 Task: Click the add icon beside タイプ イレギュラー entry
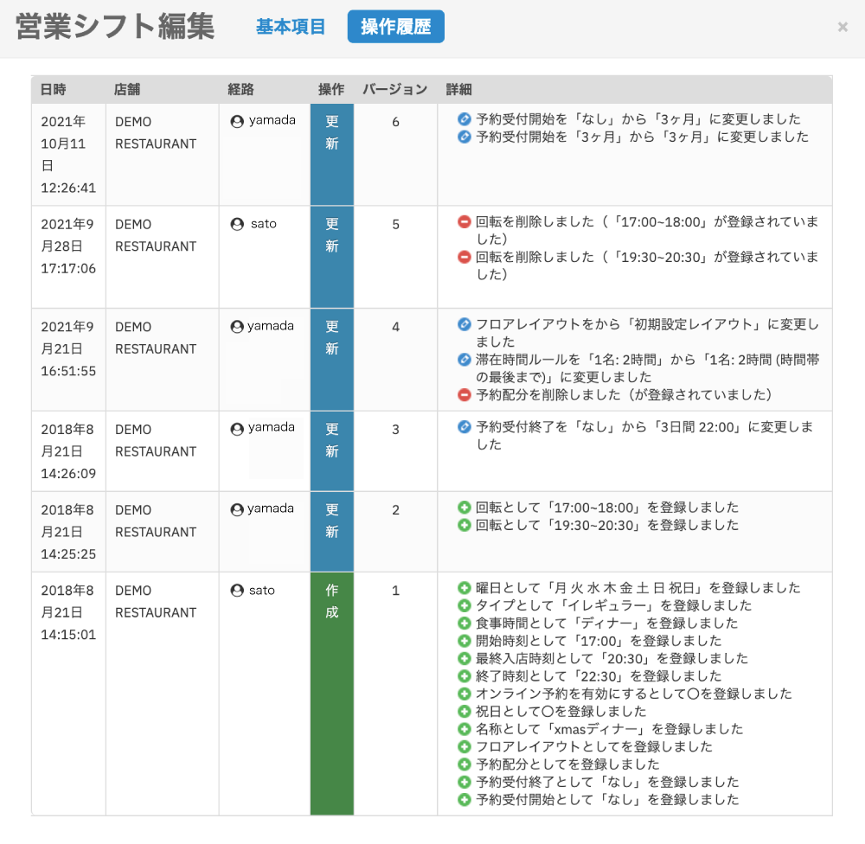click(465, 605)
